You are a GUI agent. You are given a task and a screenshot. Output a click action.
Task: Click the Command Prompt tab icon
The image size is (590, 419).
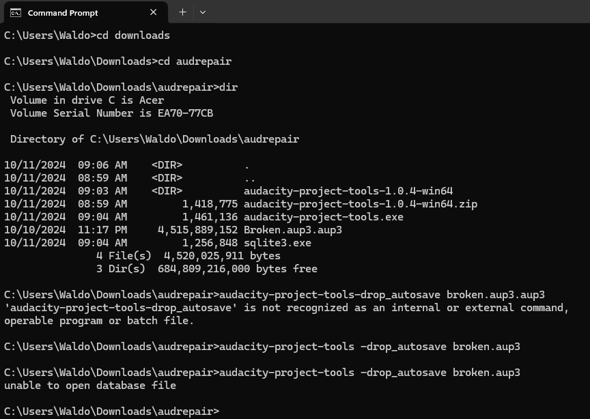click(15, 12)
